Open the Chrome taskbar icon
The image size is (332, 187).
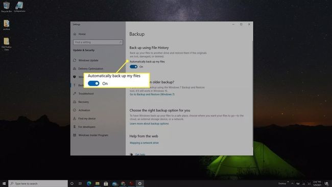(123, 183)
